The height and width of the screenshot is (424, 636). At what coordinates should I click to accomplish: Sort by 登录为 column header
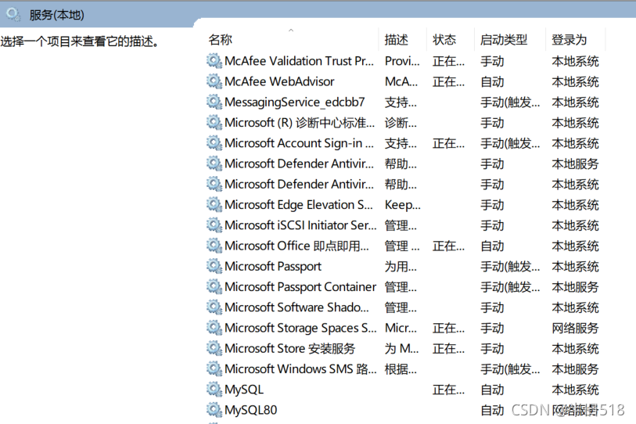click(x=569, y=40)
